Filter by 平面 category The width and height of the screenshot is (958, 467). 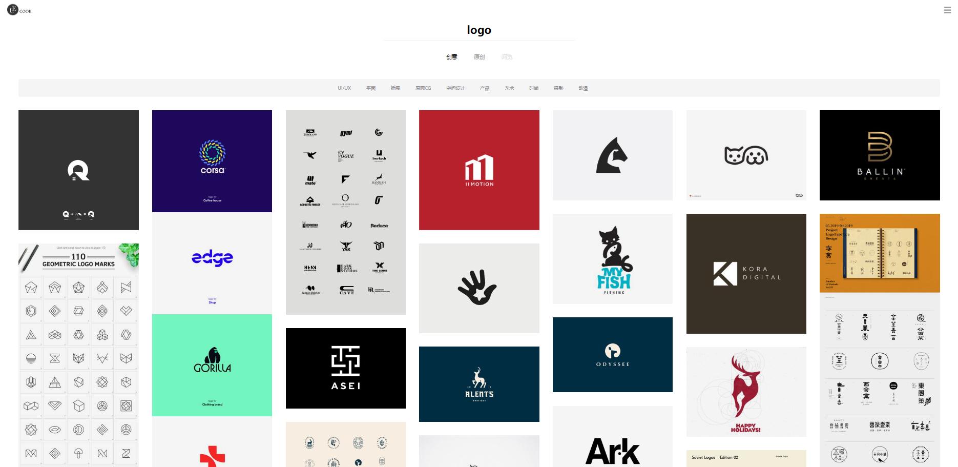(x=371, y=88)
